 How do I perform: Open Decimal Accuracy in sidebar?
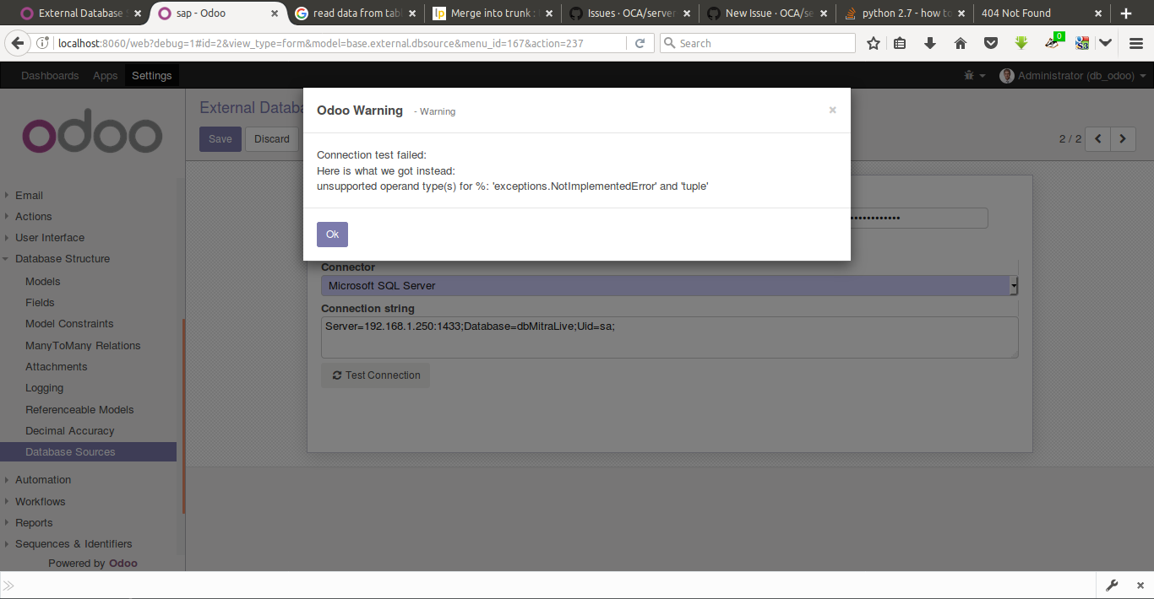point(69,430)
